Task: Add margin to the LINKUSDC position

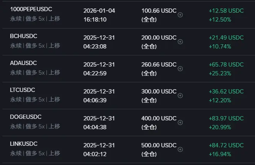Action: pos(180,149)
